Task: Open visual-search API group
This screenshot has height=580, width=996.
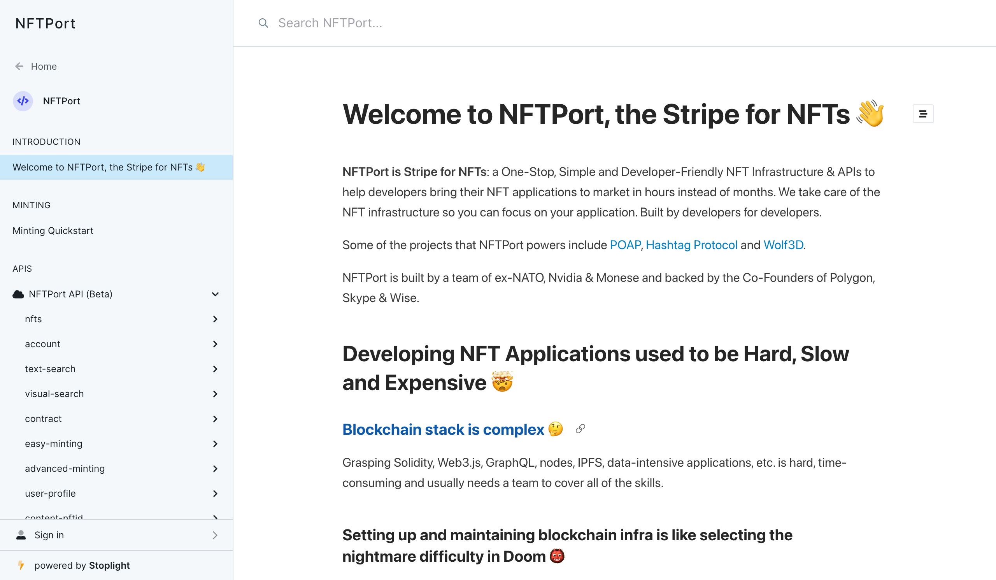Action: 116,394
